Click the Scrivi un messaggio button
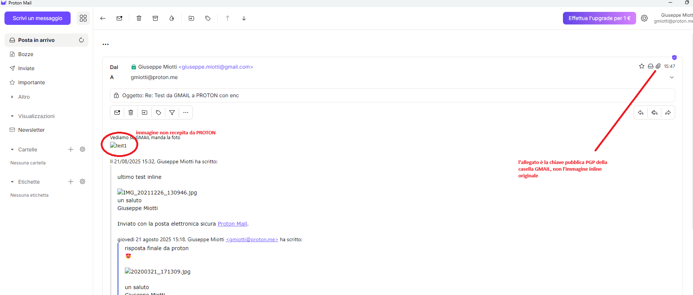Screen dimensions: 693x295 coord(38,18)
